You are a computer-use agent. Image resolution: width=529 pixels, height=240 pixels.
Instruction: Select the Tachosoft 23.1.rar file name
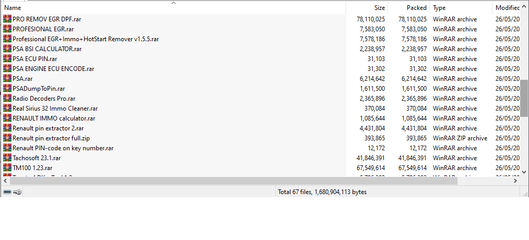coord(37,158)
